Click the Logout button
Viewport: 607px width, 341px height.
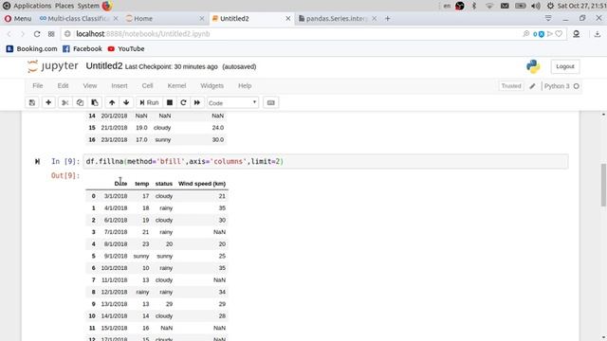point(565,66)
